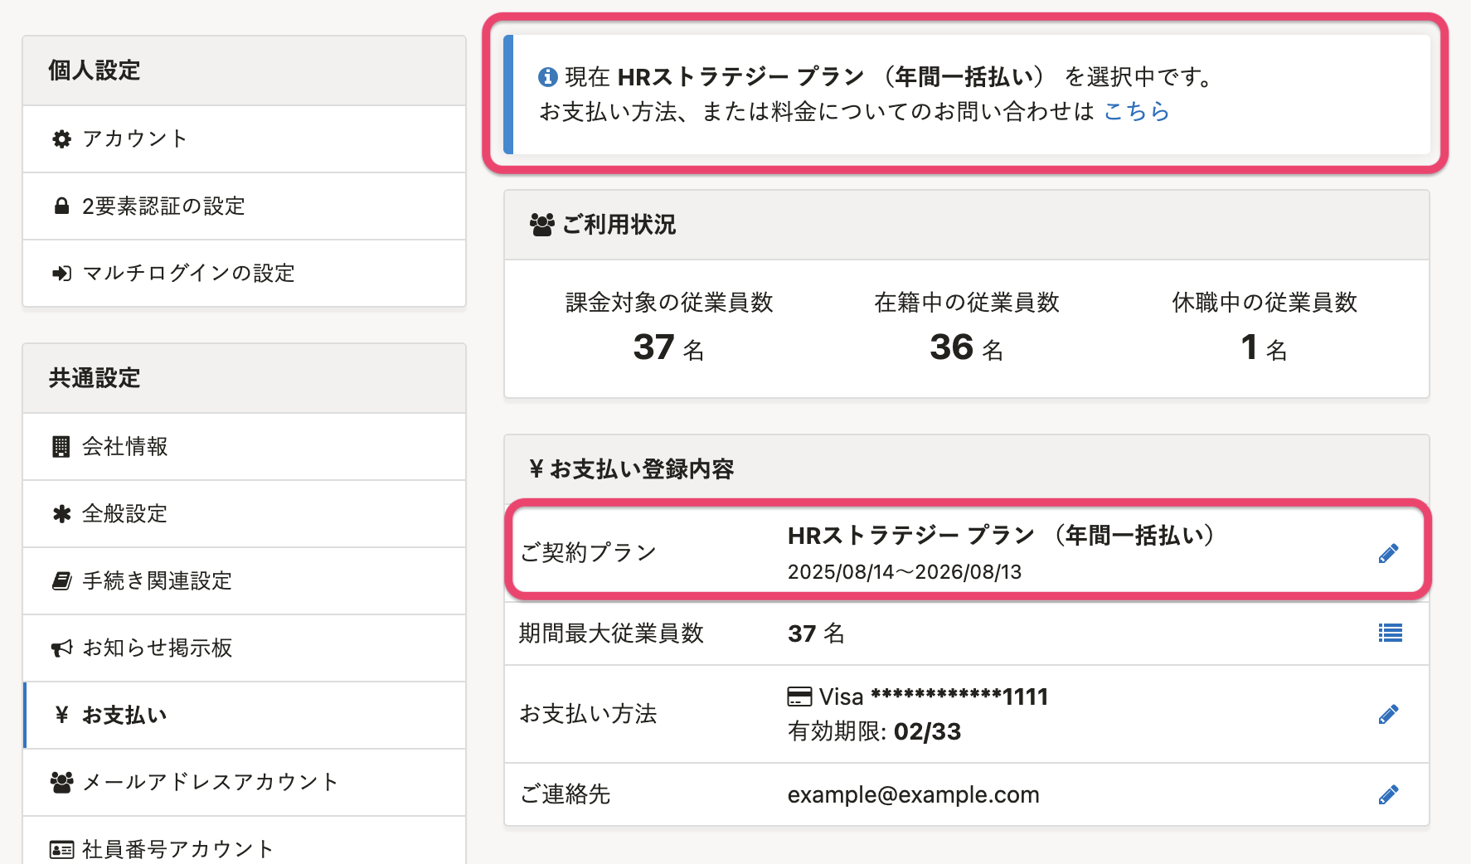This screenshot has width=1471, height=864.
Task: Click the lock icon for 2要素認証の設定
Action: click(x=61, y=206)
